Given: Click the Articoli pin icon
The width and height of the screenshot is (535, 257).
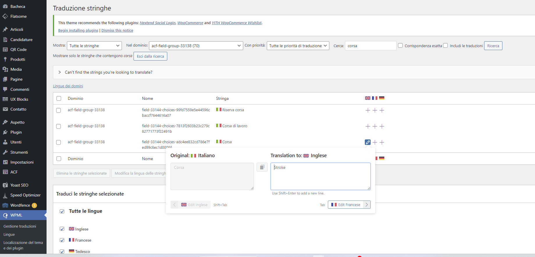Looking at the screenshot, I should click(x=5, y=29).
